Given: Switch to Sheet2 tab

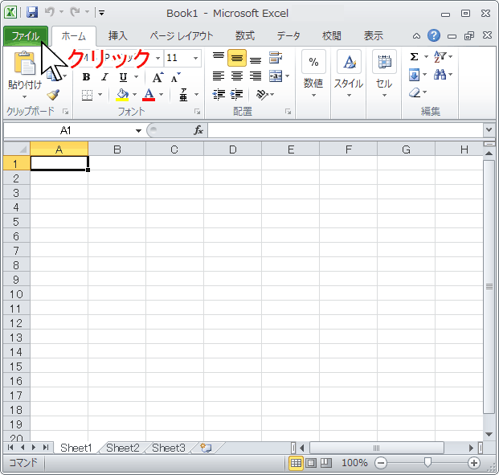Looking at the screenshot, I should tap(123, 448).
